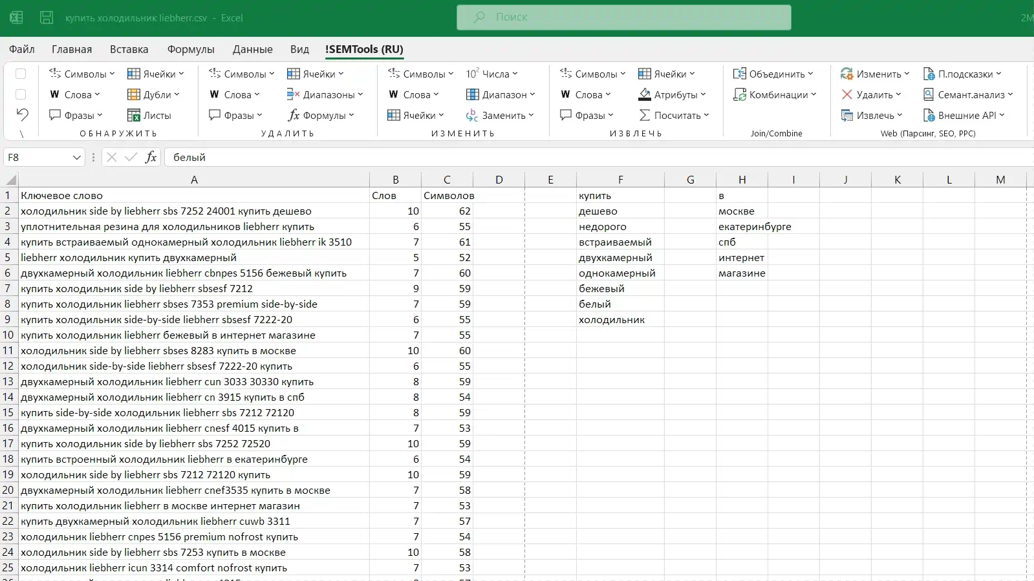Switch to the Формулы ribbon tab
1034x581 pixels.
pyautogui.click(x=191, y=49)
